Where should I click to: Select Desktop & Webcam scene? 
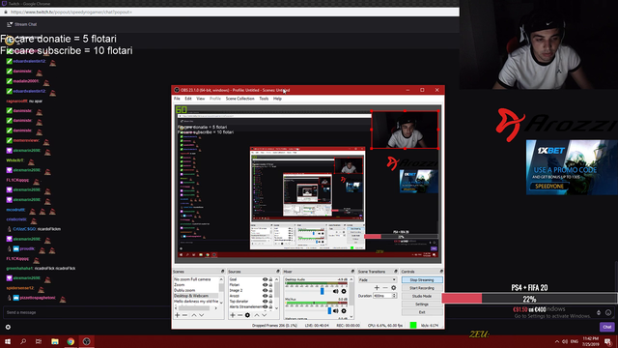(x=196, y=296)
